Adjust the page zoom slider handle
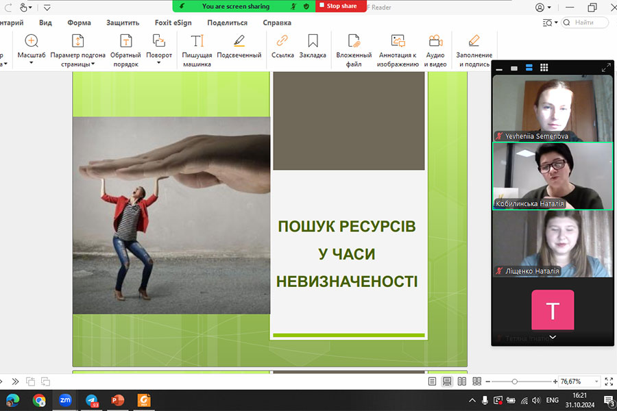Screen dimensions: 617x411 (515, 382)
